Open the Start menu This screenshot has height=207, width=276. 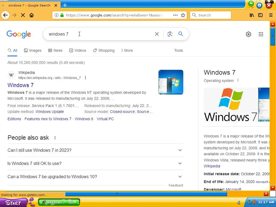(13, 202)
